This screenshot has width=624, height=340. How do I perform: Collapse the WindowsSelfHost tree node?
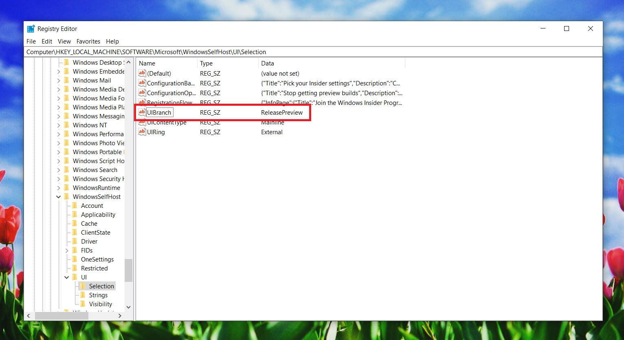59,196
